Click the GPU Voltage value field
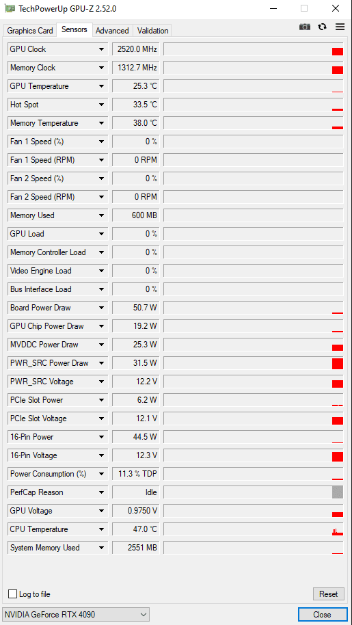 pyautogui.click(x=136, y=511)
